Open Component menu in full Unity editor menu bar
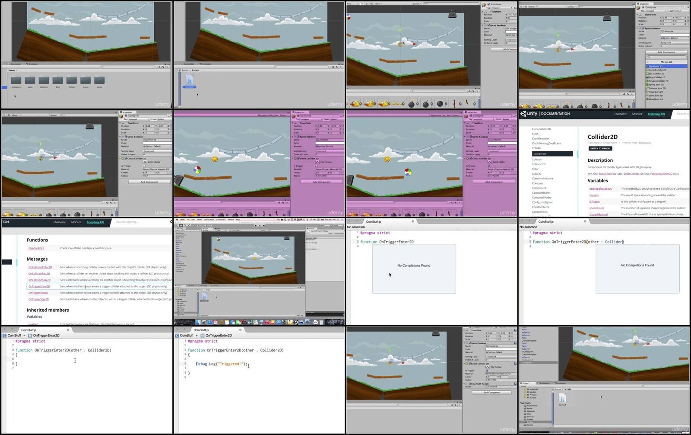Image resolution: width=691 pixels, height=435 pixels. [x=221, y=220]
